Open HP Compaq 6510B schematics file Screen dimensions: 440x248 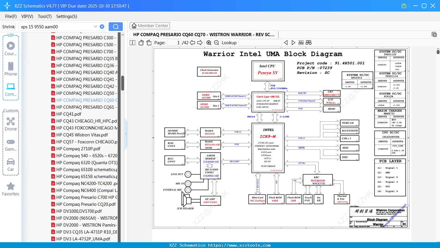tap(84, 169)
